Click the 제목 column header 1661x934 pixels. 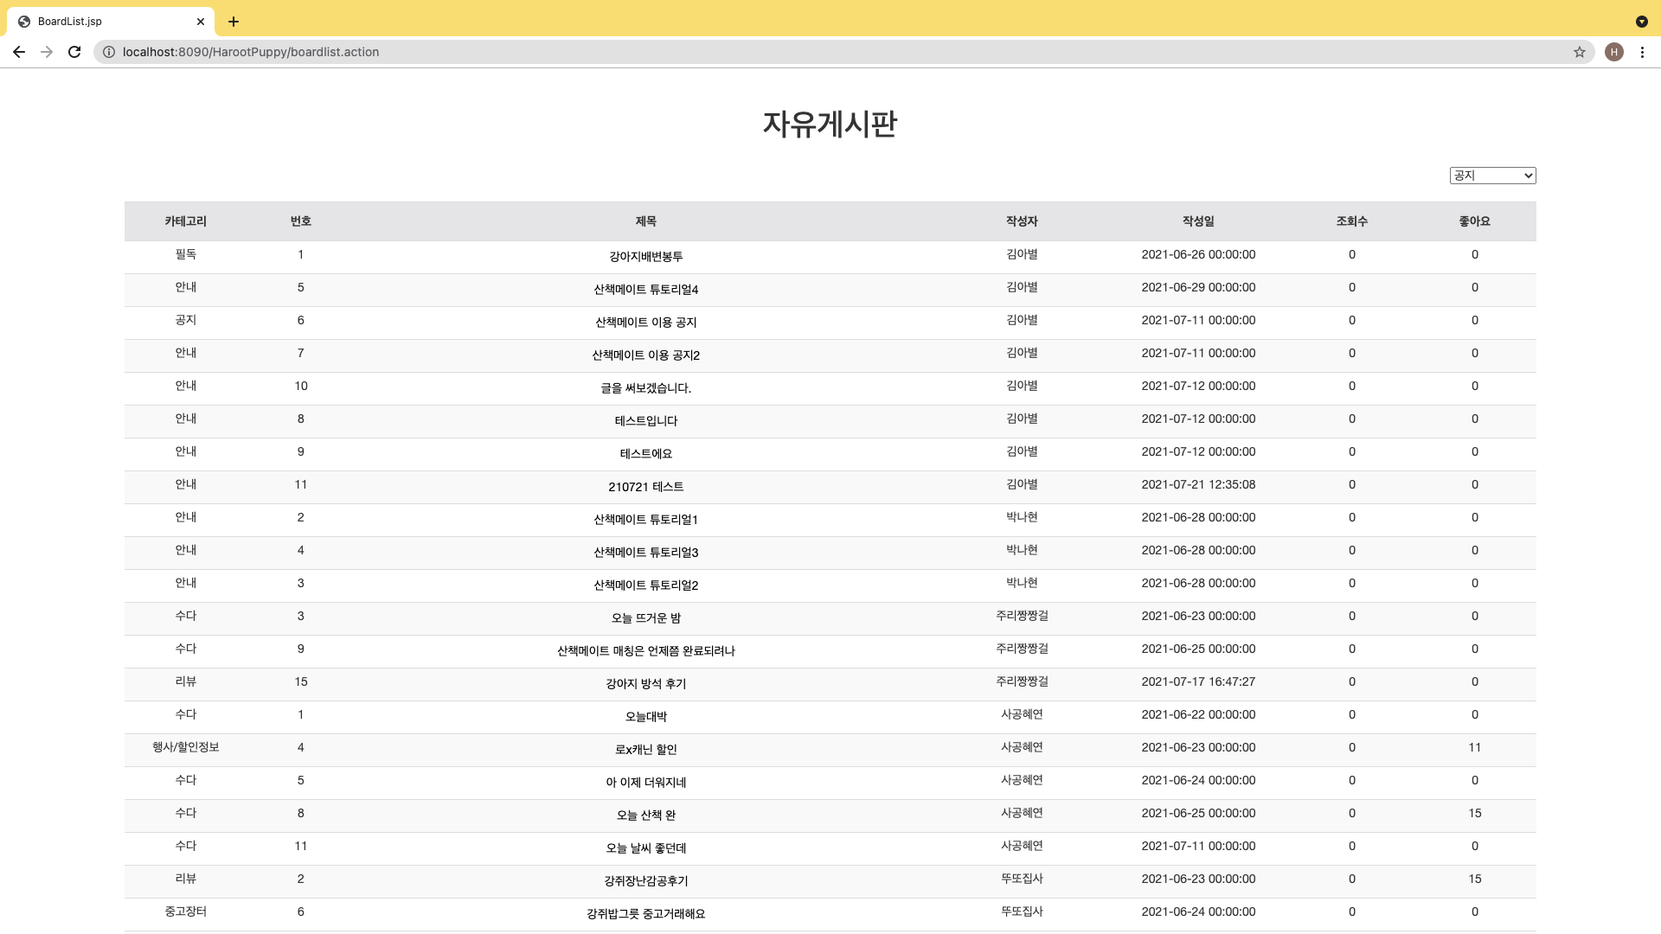point(645,221)
